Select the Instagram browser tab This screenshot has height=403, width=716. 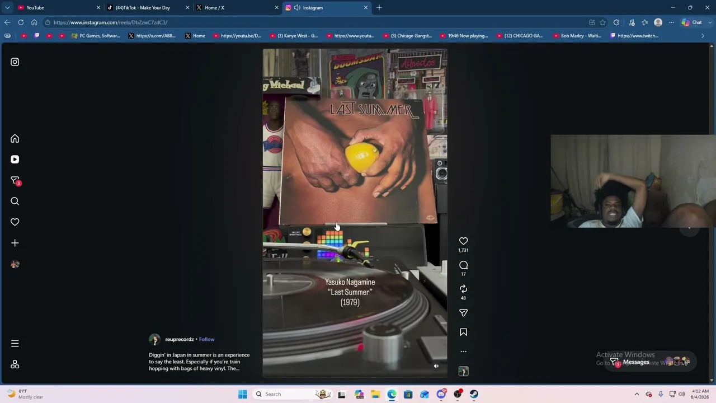(x=327, y=8)
